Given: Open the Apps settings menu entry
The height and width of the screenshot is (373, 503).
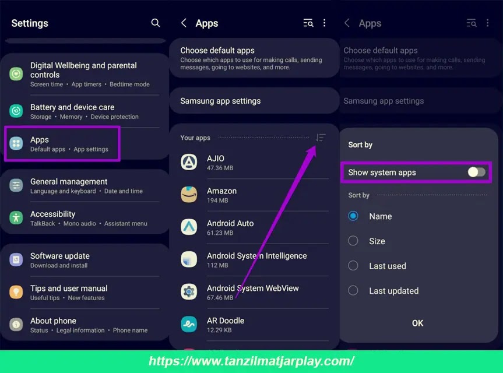Looking at the screenshot, I should pos(62,144).
